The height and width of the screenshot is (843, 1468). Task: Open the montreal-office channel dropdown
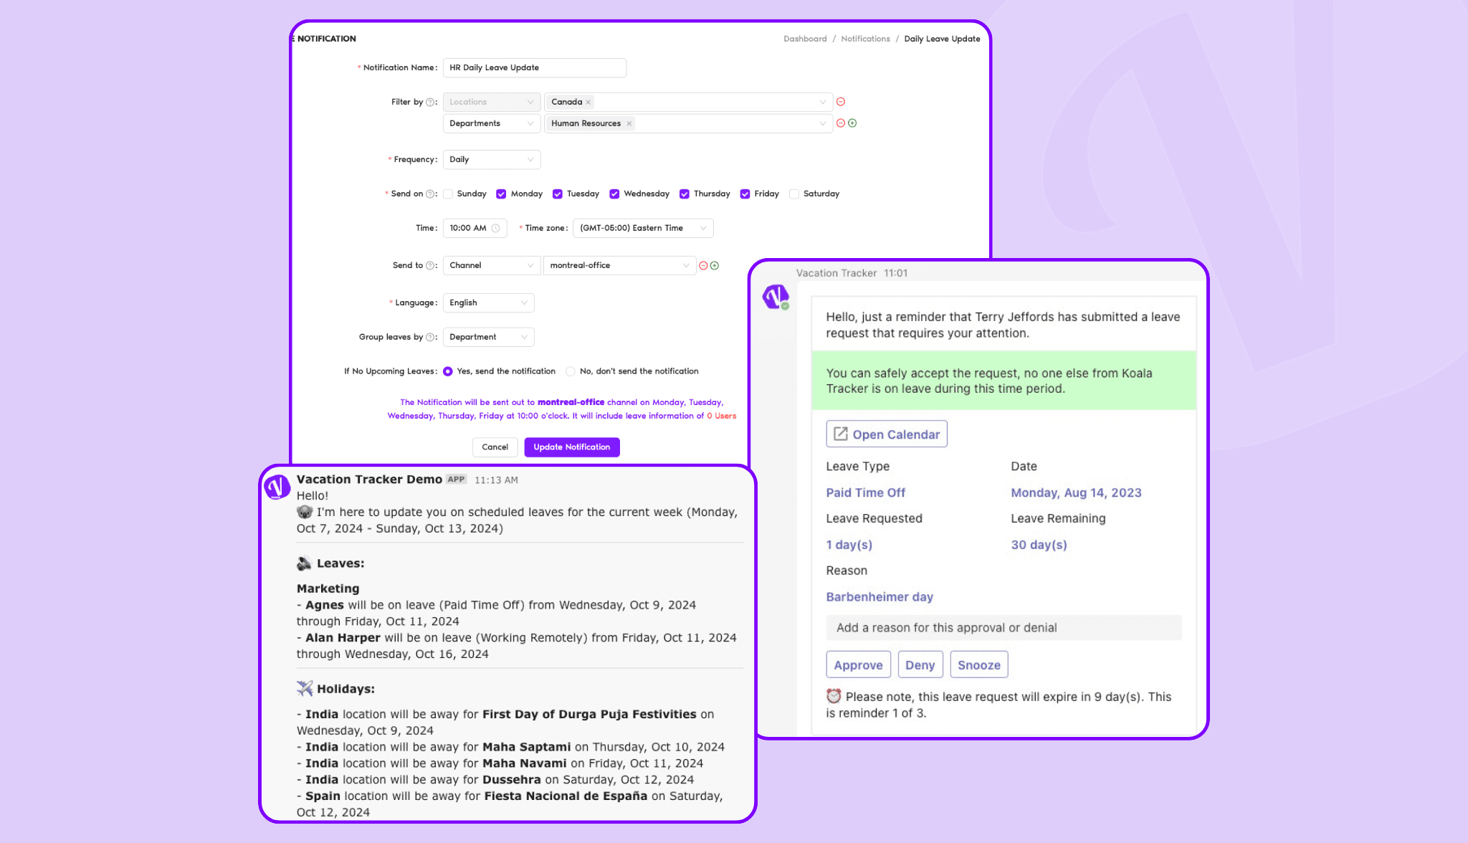click(x=619, y=266)
